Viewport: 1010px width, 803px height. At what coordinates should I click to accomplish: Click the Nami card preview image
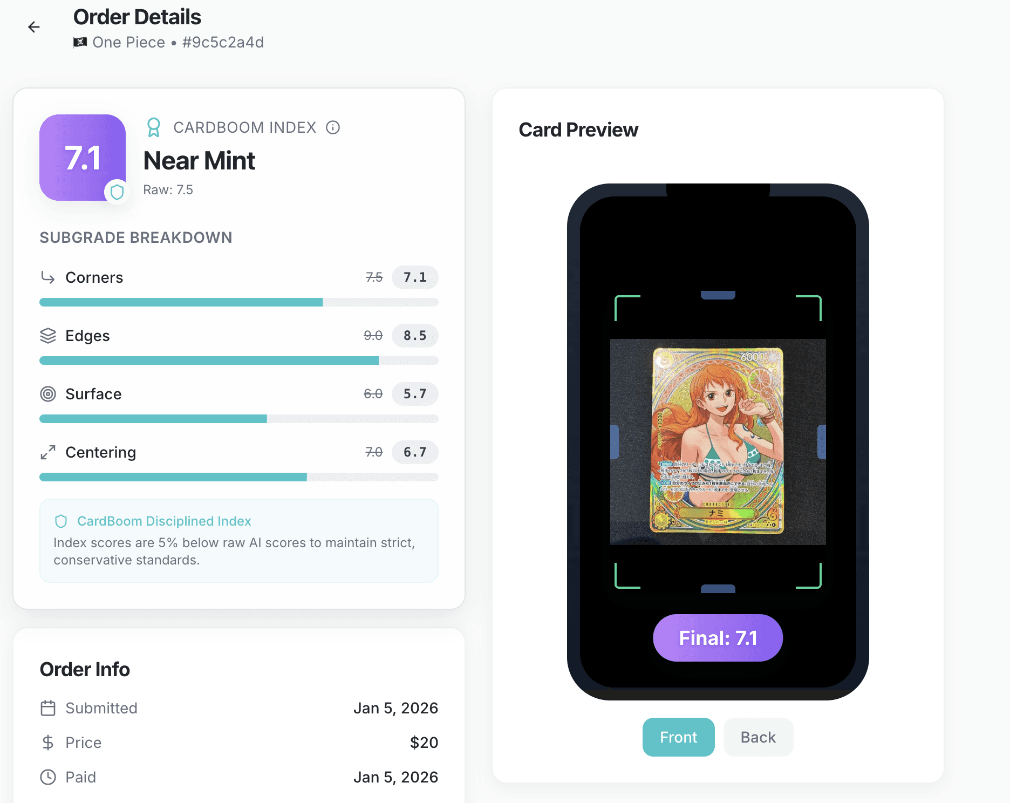(x=718, y=441)
